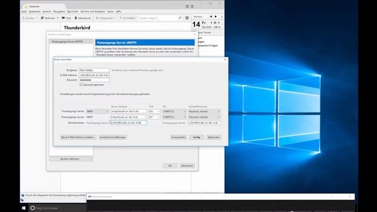Image resolution: width=377 pixels, height=212 pixels.
Task: Click the Chat toolbar button
Action: point(67,18)
